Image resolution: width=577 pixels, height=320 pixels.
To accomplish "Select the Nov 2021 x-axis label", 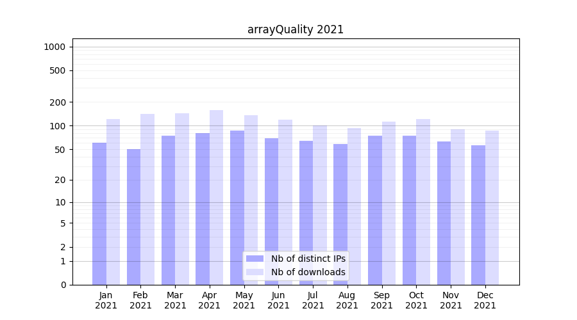I will point(451,300).
